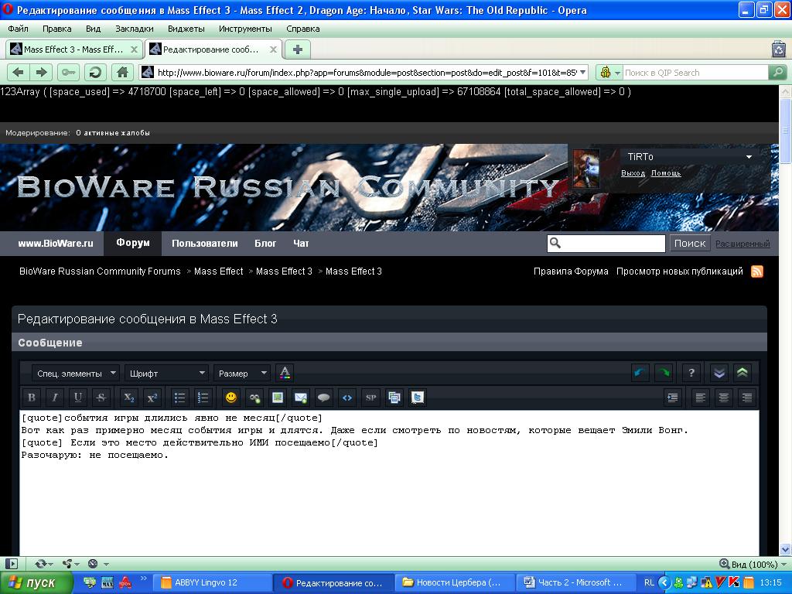Click the Поиск forum search button
Screen dimensions: 792x594
(x=690, y=244)
